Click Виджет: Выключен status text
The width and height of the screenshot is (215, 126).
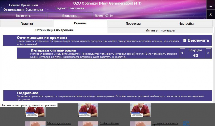tap(70, 8)
